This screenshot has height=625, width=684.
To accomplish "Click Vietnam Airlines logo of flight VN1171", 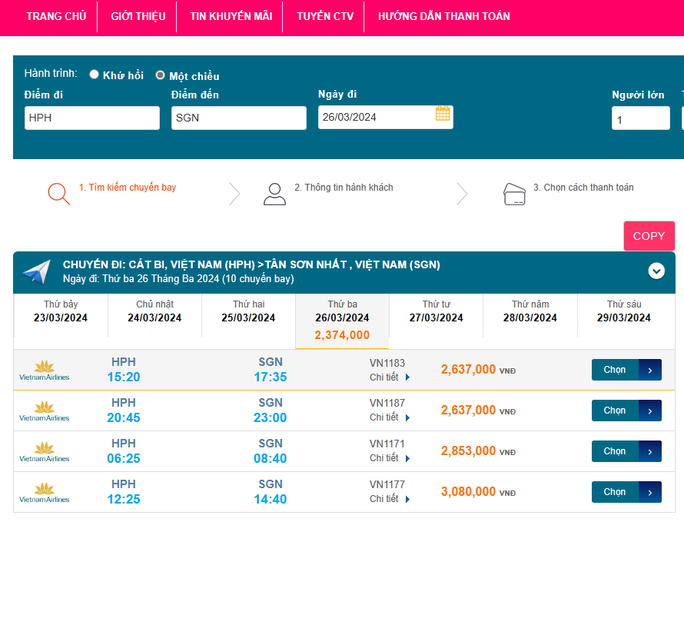I will [x=44, y=451].
